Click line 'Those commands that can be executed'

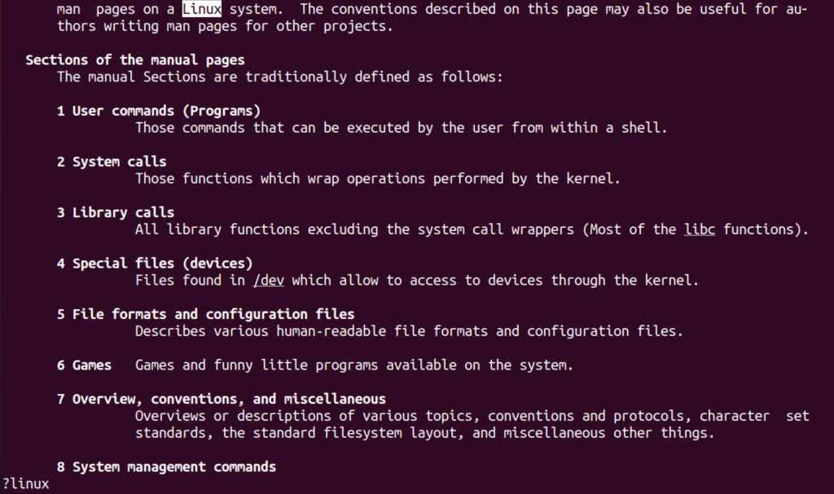401,128
